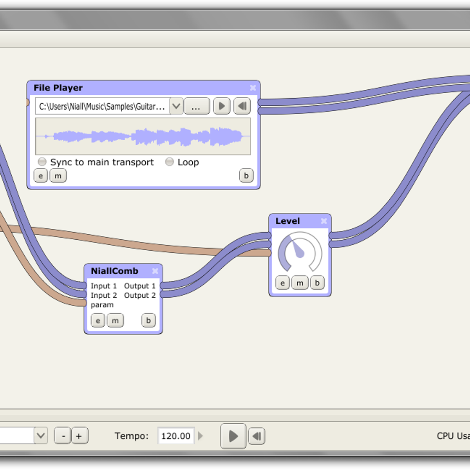Click the 'b' bypass icon on File Player

pos(246,176)
